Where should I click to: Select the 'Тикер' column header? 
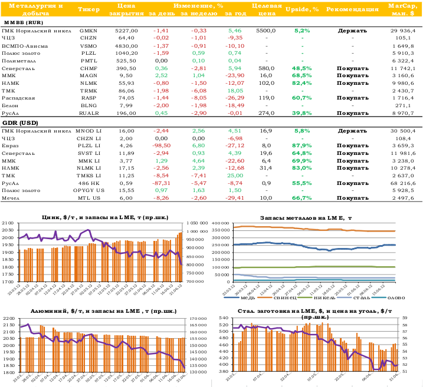[88, 9]
